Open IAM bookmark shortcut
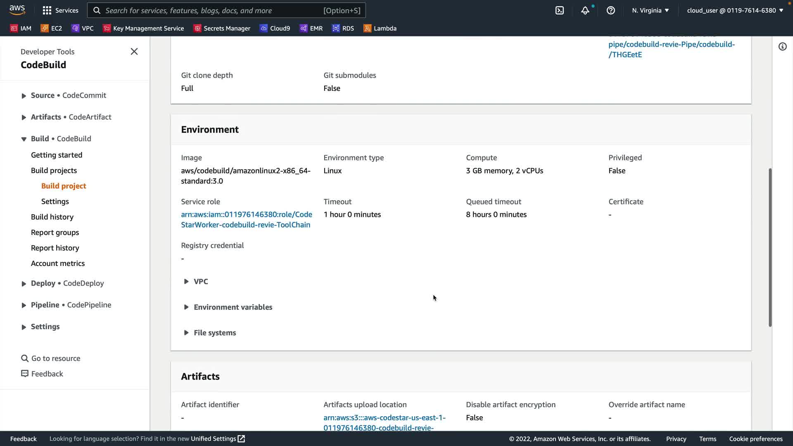This screenshot has height=446, width=793. [x=21, y=28]
